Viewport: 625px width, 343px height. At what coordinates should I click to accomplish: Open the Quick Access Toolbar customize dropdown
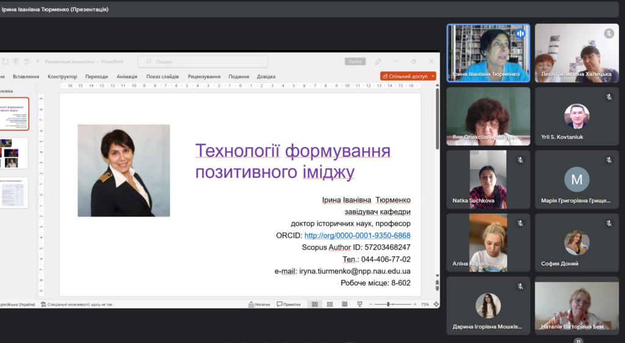point(37,62)
